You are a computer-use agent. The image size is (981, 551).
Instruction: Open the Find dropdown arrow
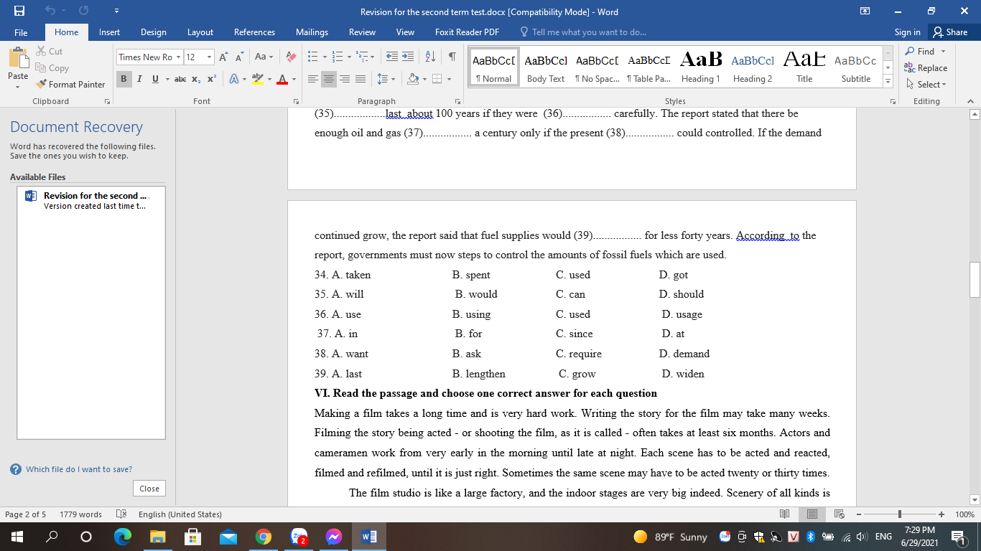pyautogui.click(x=943, y=52)
